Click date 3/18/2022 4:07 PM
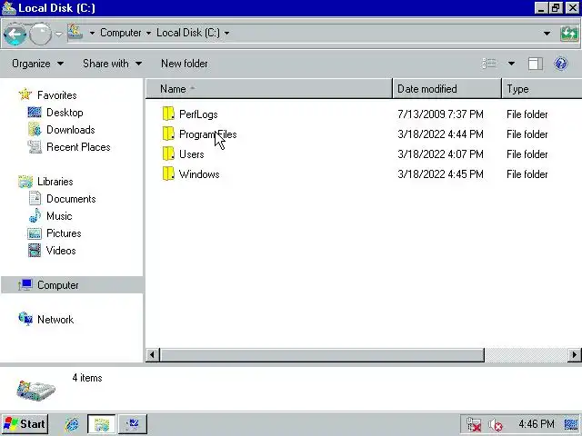Screen dimensions: 582x436 (440, 154)
